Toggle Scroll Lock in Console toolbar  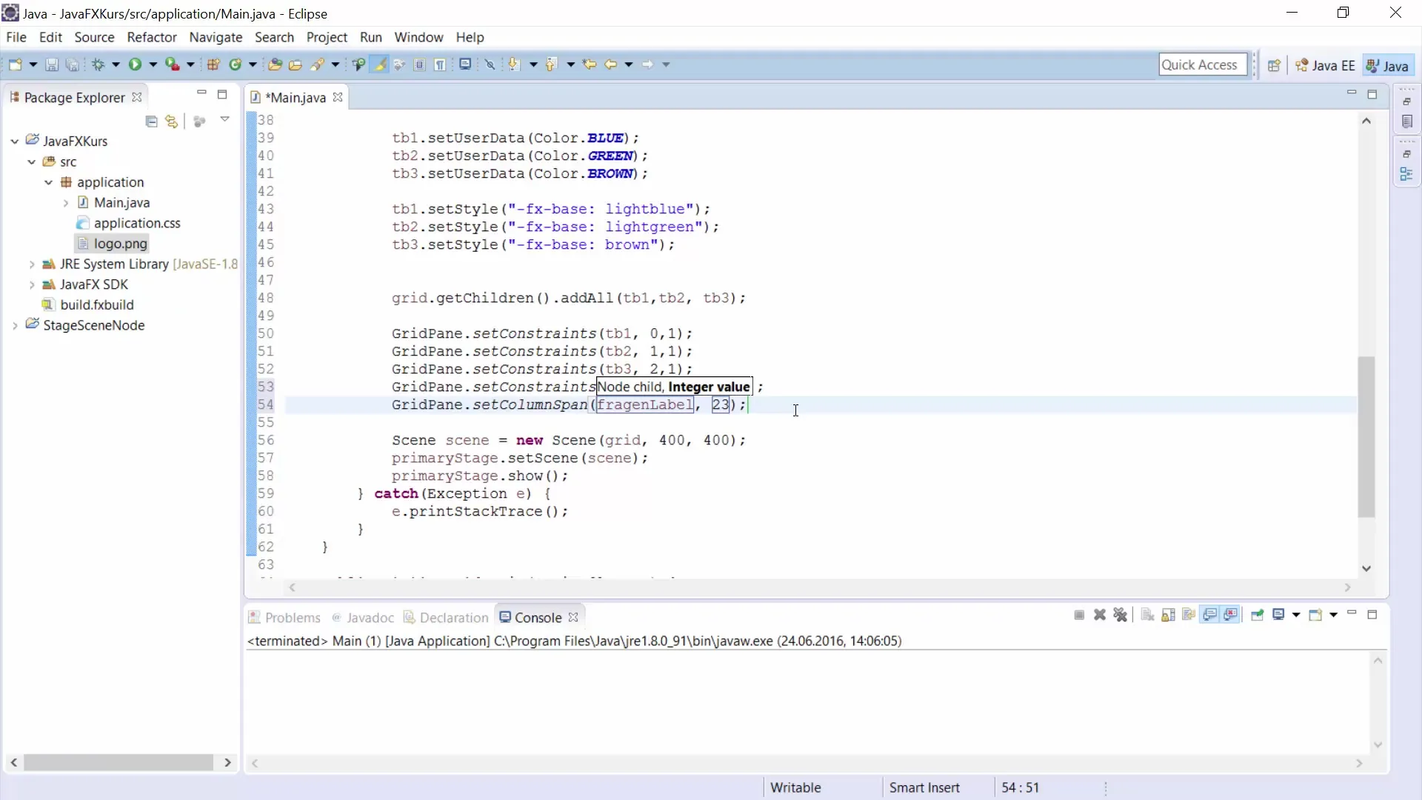[x=1168, y=615]
